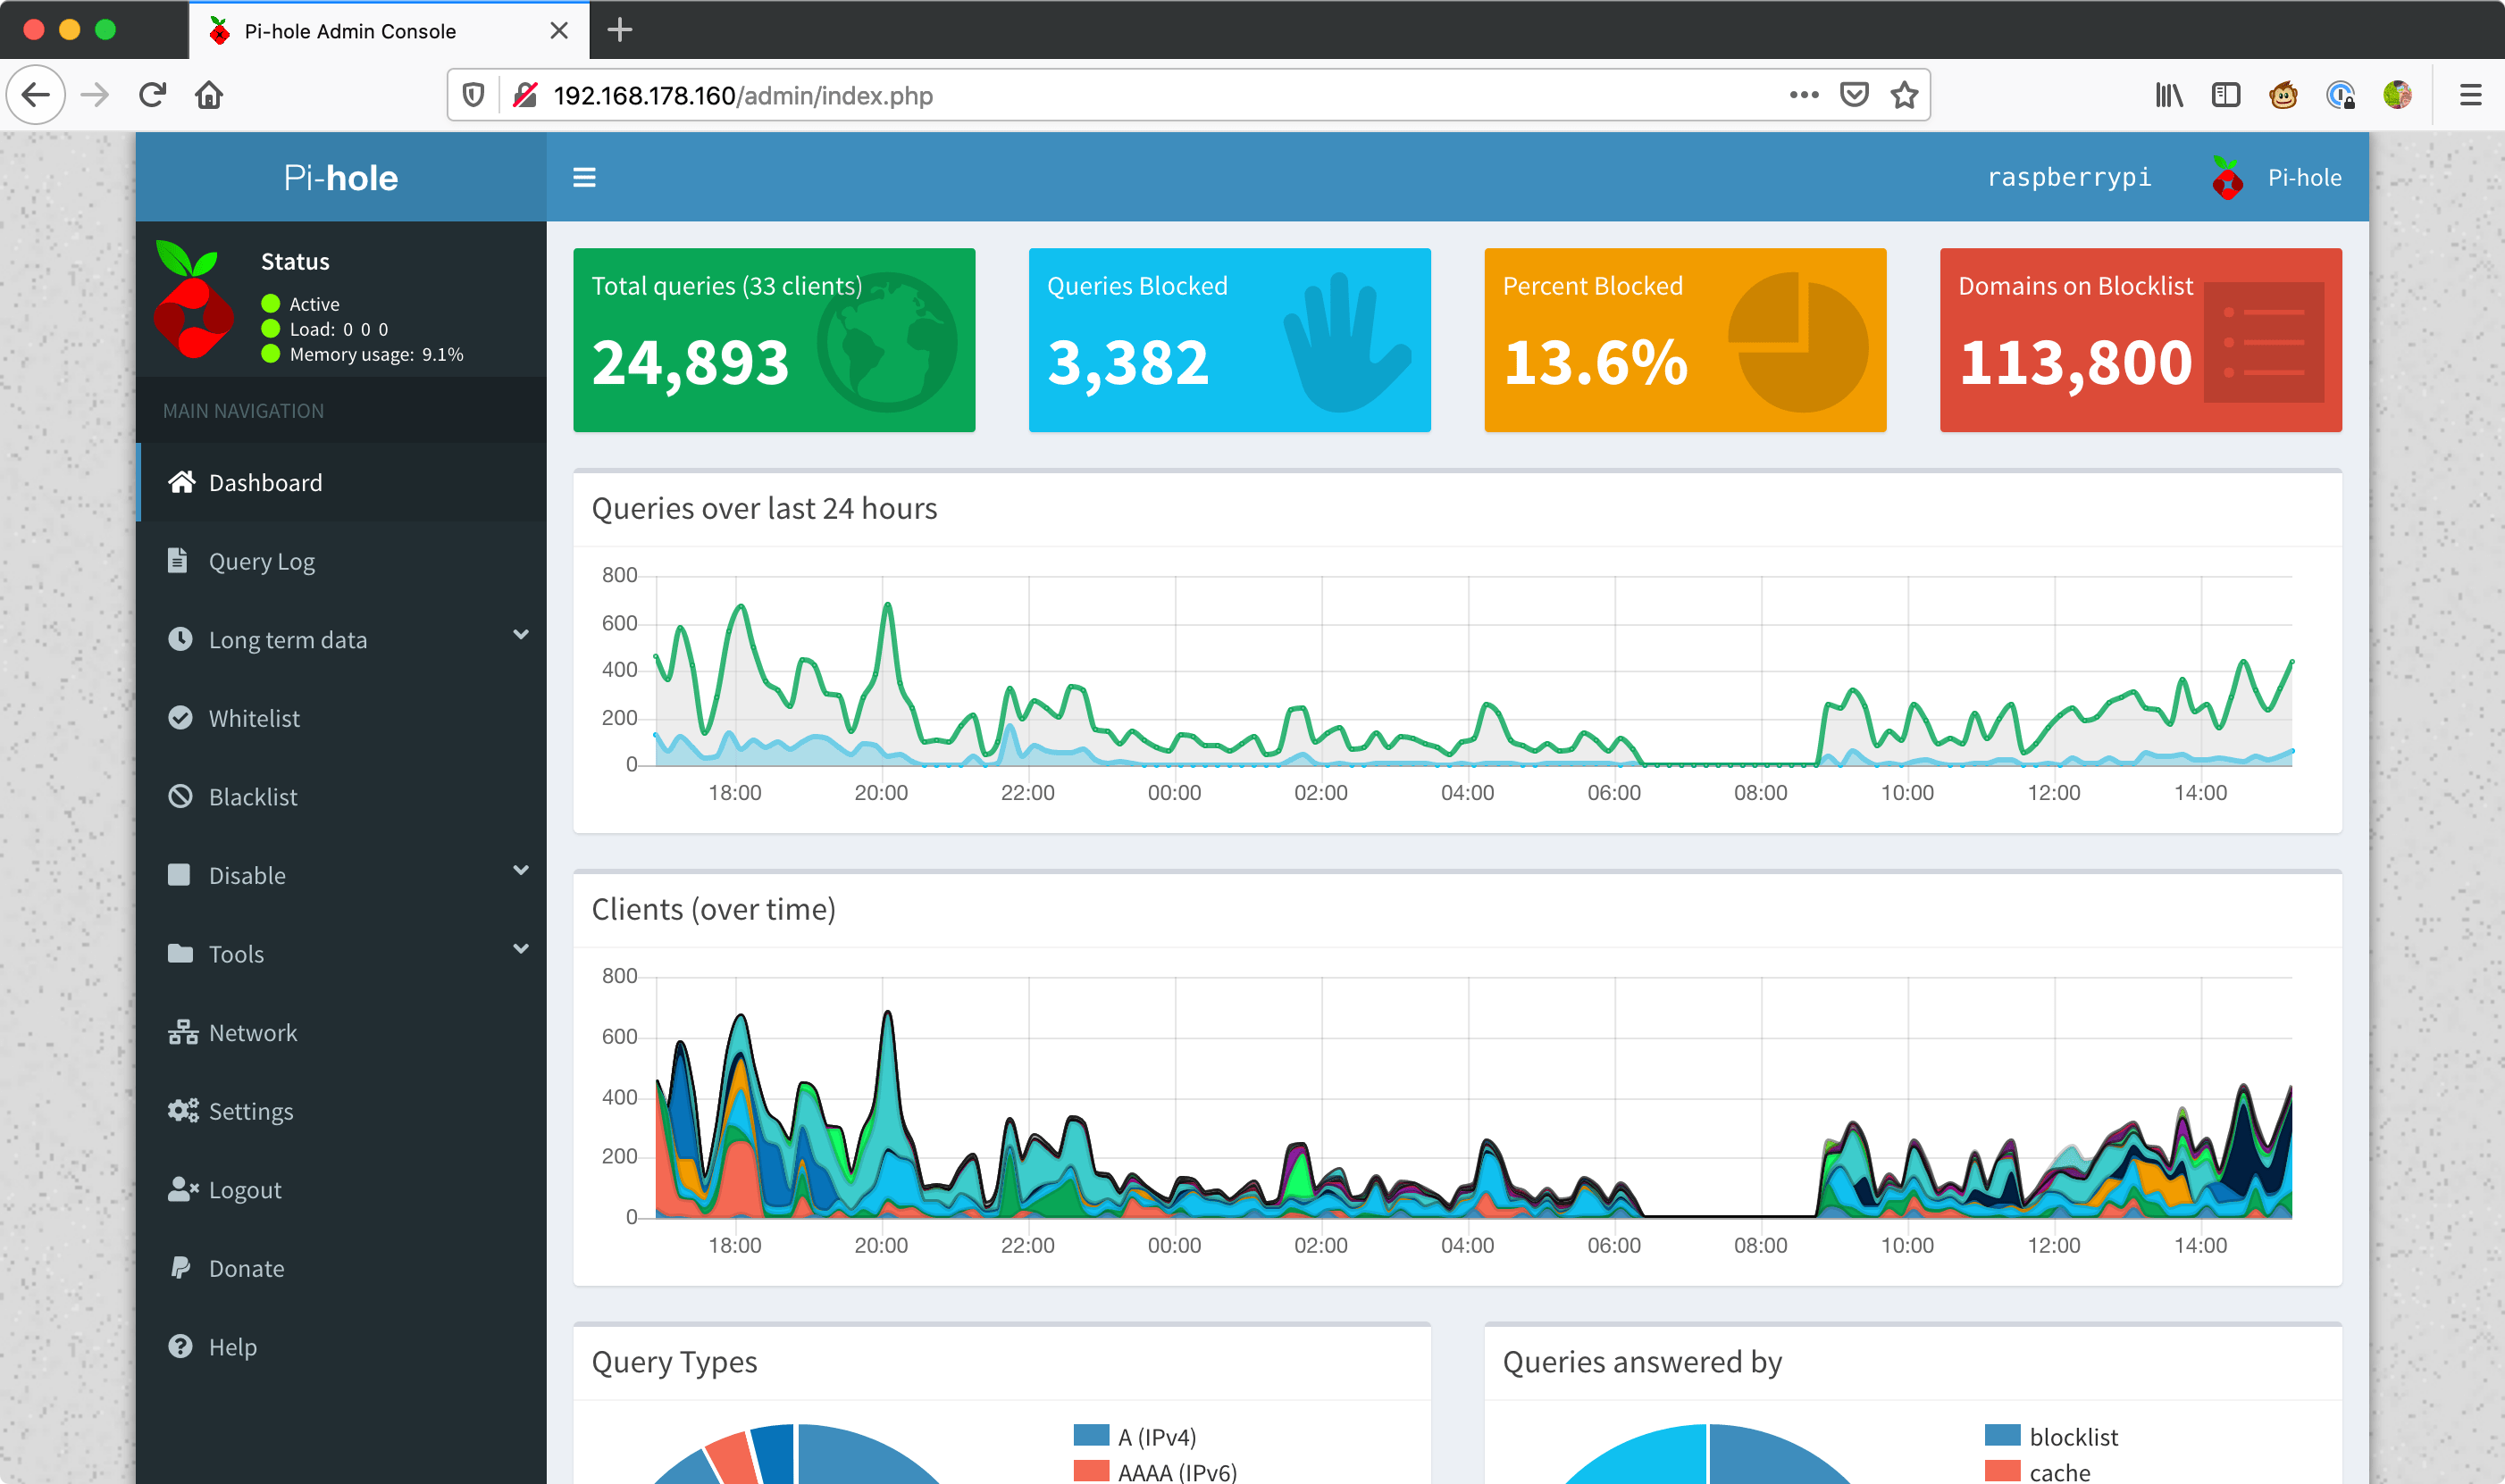Toggle sidebar with the hamburger icon

(x=584, y=178)
